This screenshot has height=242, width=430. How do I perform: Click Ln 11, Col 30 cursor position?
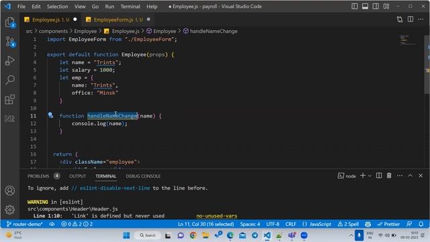(x=206, y=224)
